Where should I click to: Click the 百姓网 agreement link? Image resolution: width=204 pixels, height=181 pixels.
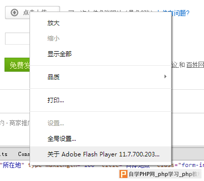click(195, 65)
